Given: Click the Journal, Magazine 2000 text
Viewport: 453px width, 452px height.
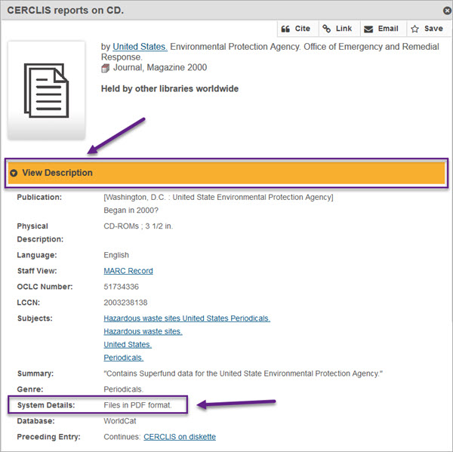Looking at the screenshot, I should pos(160,68).
